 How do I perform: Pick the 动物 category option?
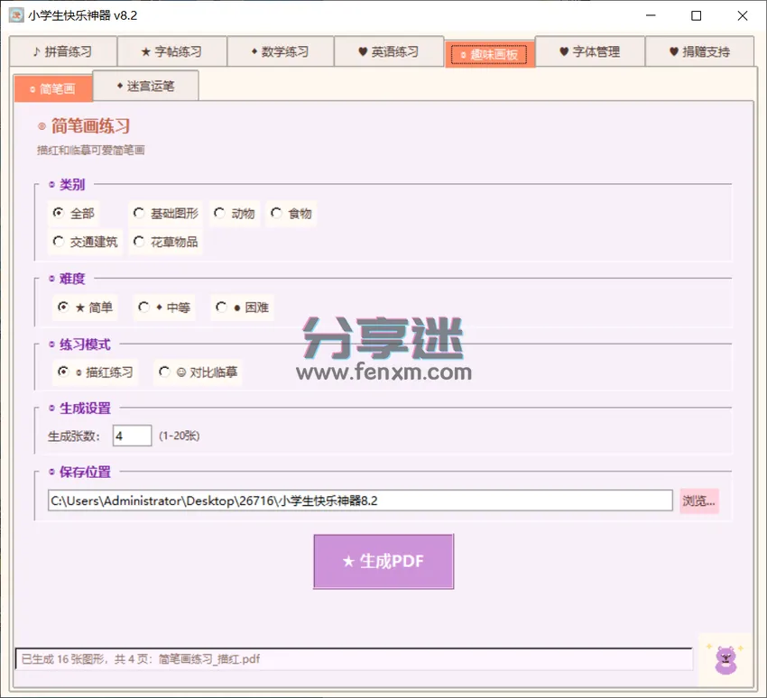click(x=235, y=214)
